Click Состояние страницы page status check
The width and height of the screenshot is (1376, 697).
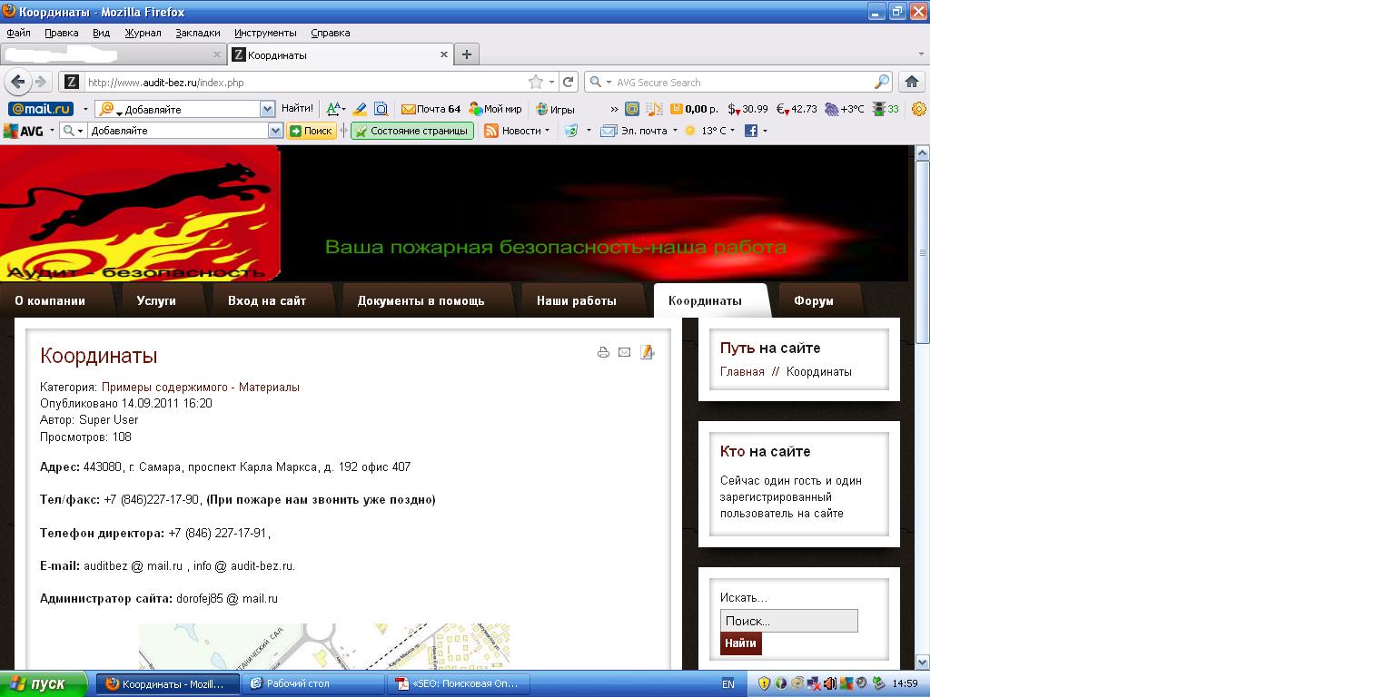(411, 130)
